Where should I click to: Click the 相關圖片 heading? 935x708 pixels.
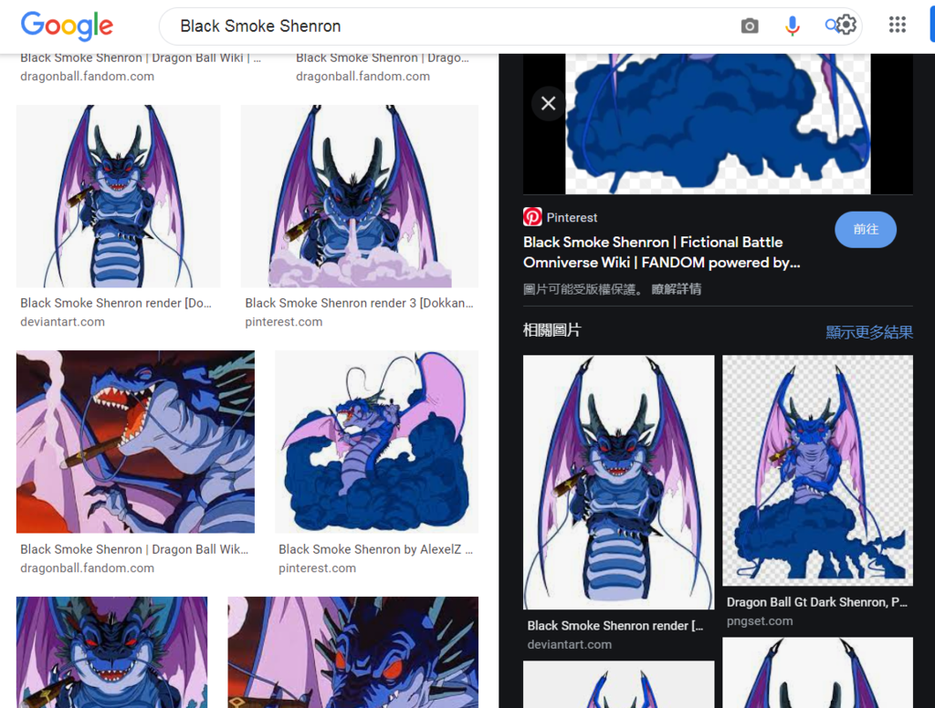[552, 330]
